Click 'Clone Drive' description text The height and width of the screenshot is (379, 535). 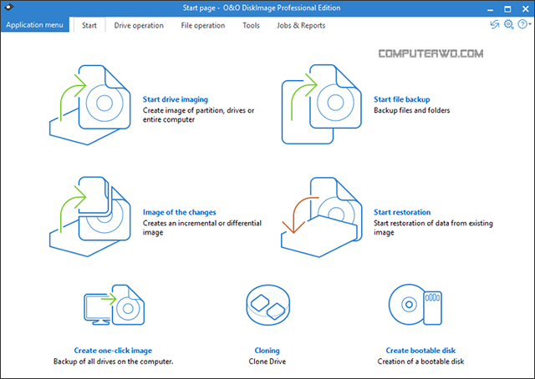267,361
